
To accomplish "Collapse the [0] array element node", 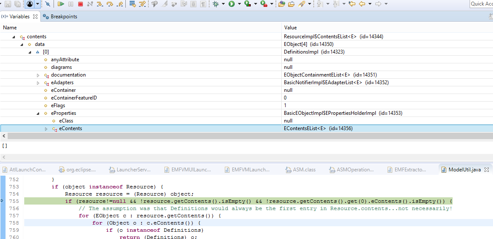I will (x=30, y=52).
